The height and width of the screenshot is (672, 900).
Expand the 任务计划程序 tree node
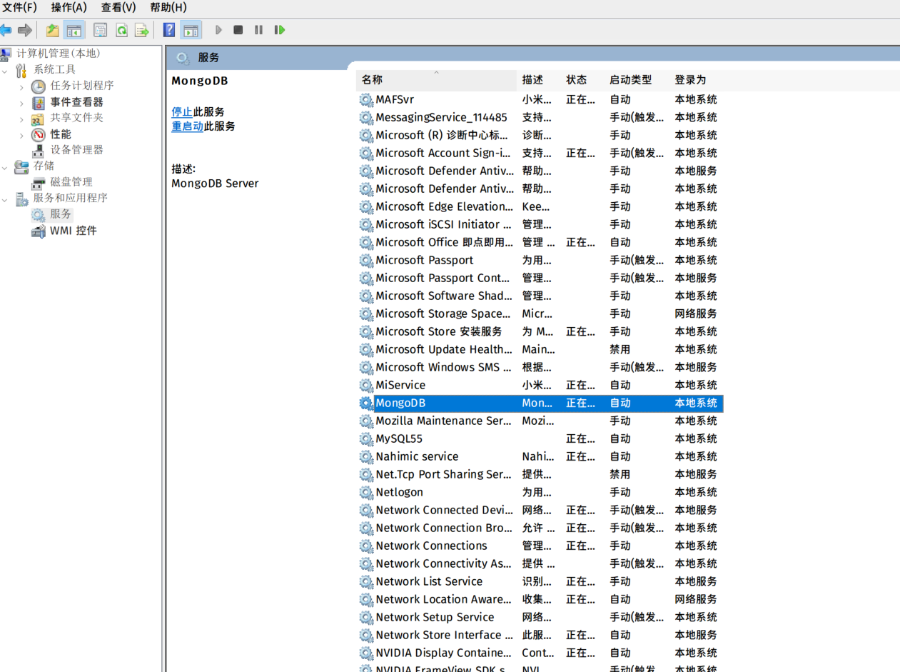23,86
